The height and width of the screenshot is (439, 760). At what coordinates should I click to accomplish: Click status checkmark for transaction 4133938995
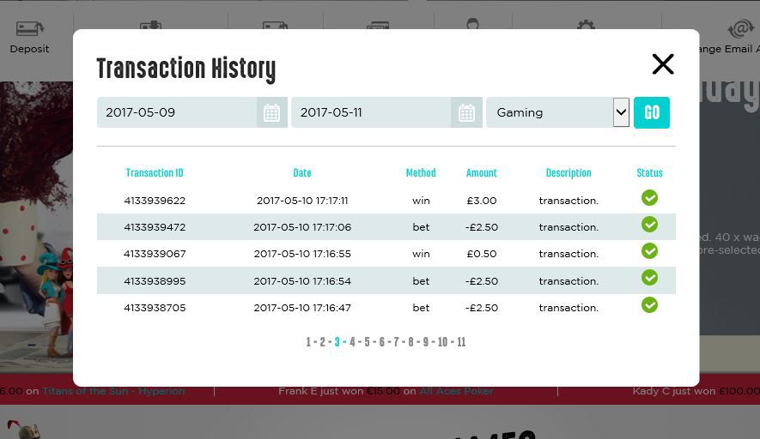coord(649,277)
